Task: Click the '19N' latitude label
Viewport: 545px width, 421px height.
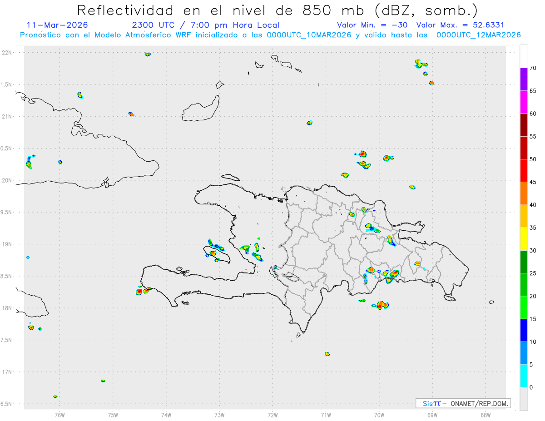Action: 8,244
